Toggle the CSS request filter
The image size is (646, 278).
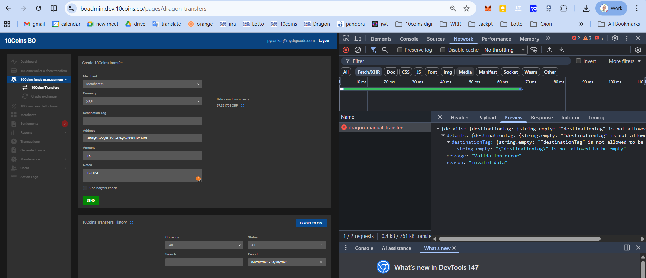pos(406,72)
